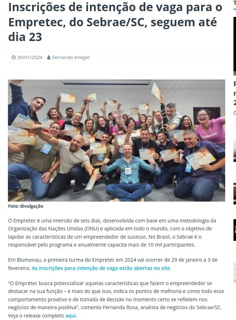Open the light sidebar thumbnail beside the inscriptions link
Screen dimensions: 236x320
[x=235, y=272]
